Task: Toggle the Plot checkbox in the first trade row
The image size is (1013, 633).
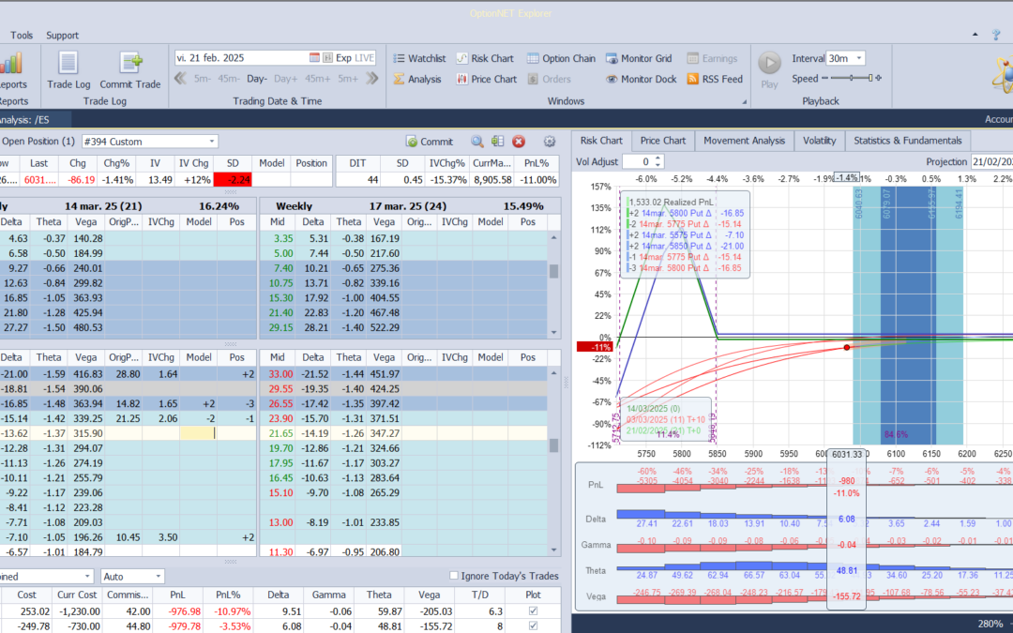Action: tap(532, 610)
